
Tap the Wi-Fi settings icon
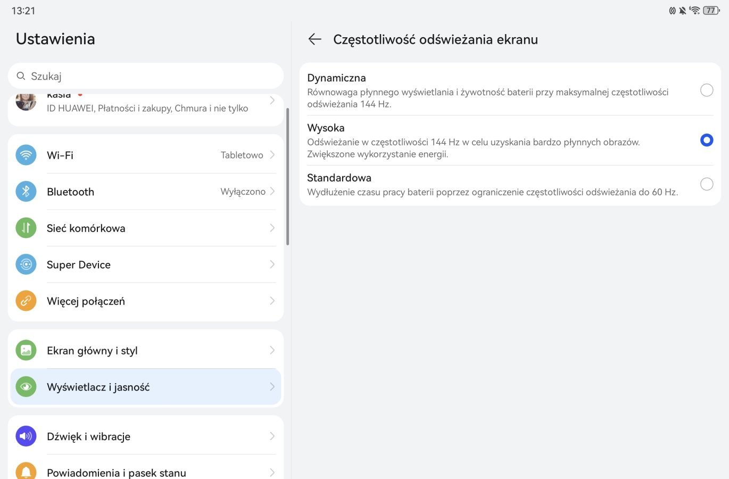point(26,155)
